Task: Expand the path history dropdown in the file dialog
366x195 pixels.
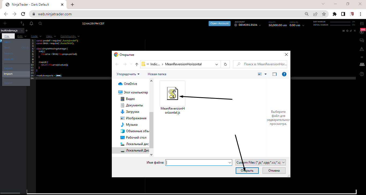Action: coord(217,64)
